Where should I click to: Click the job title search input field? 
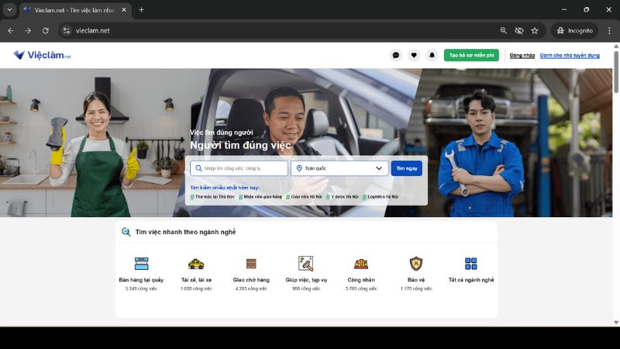(239, 168)
